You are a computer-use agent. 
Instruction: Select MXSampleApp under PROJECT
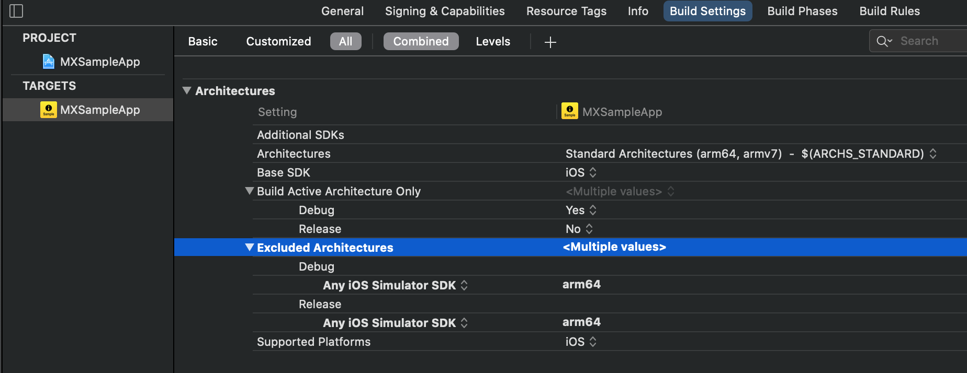pos(100,62)
